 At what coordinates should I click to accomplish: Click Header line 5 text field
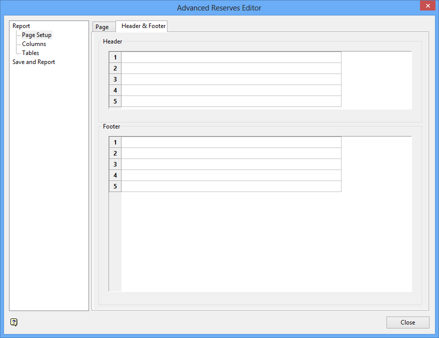pyautogui.click(x=231, y=101)
